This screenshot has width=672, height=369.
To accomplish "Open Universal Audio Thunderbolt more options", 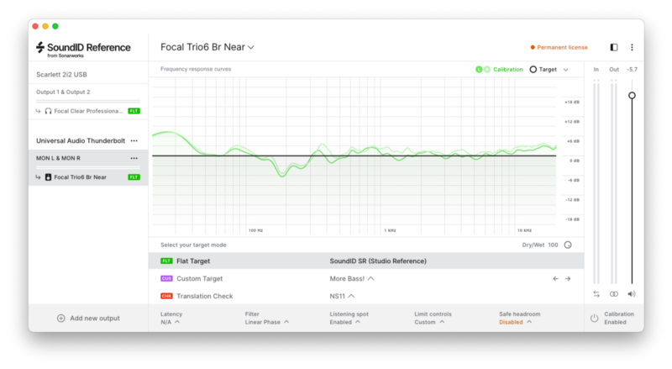I will 134,140.
